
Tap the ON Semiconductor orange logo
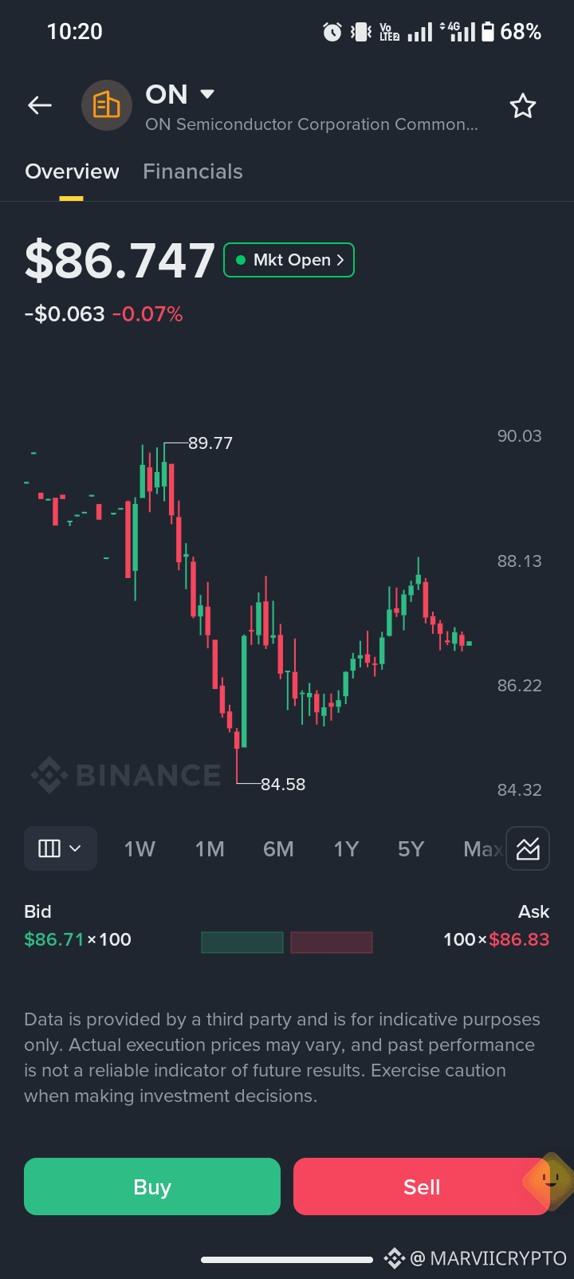pos(106,105)
